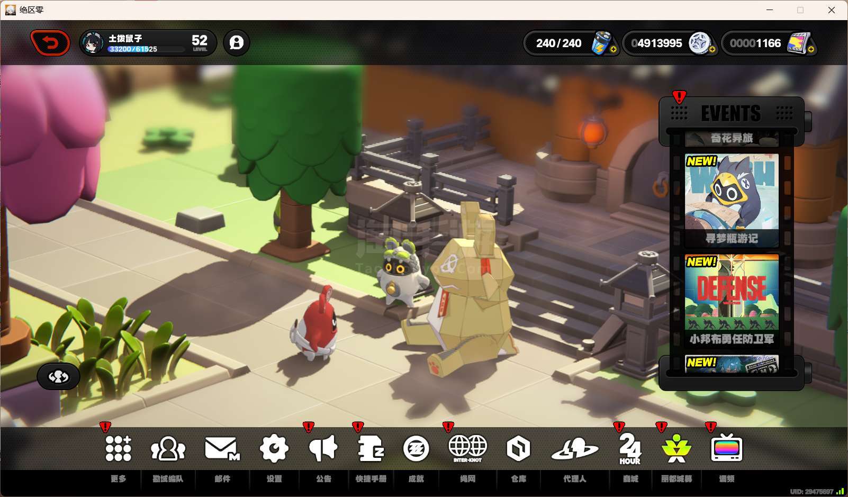Click the red back arrow button
The image size is (848, 497).
pos(50,43)
